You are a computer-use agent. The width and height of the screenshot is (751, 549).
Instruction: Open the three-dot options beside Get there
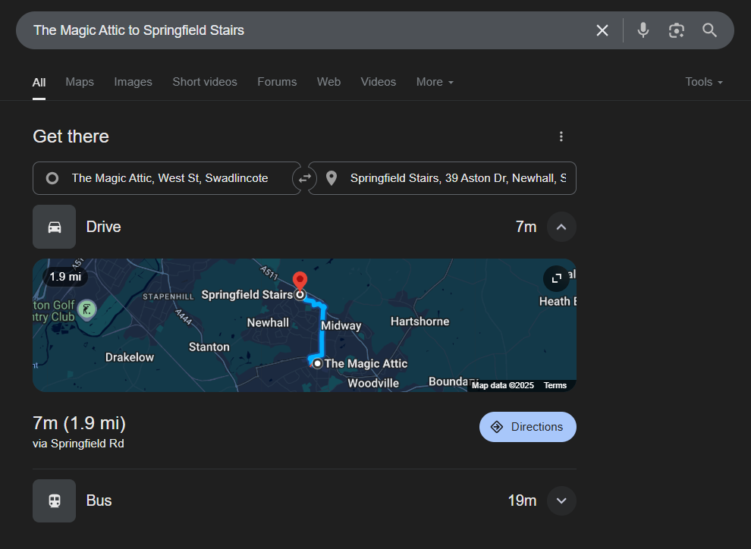click(x=561, y=136)
